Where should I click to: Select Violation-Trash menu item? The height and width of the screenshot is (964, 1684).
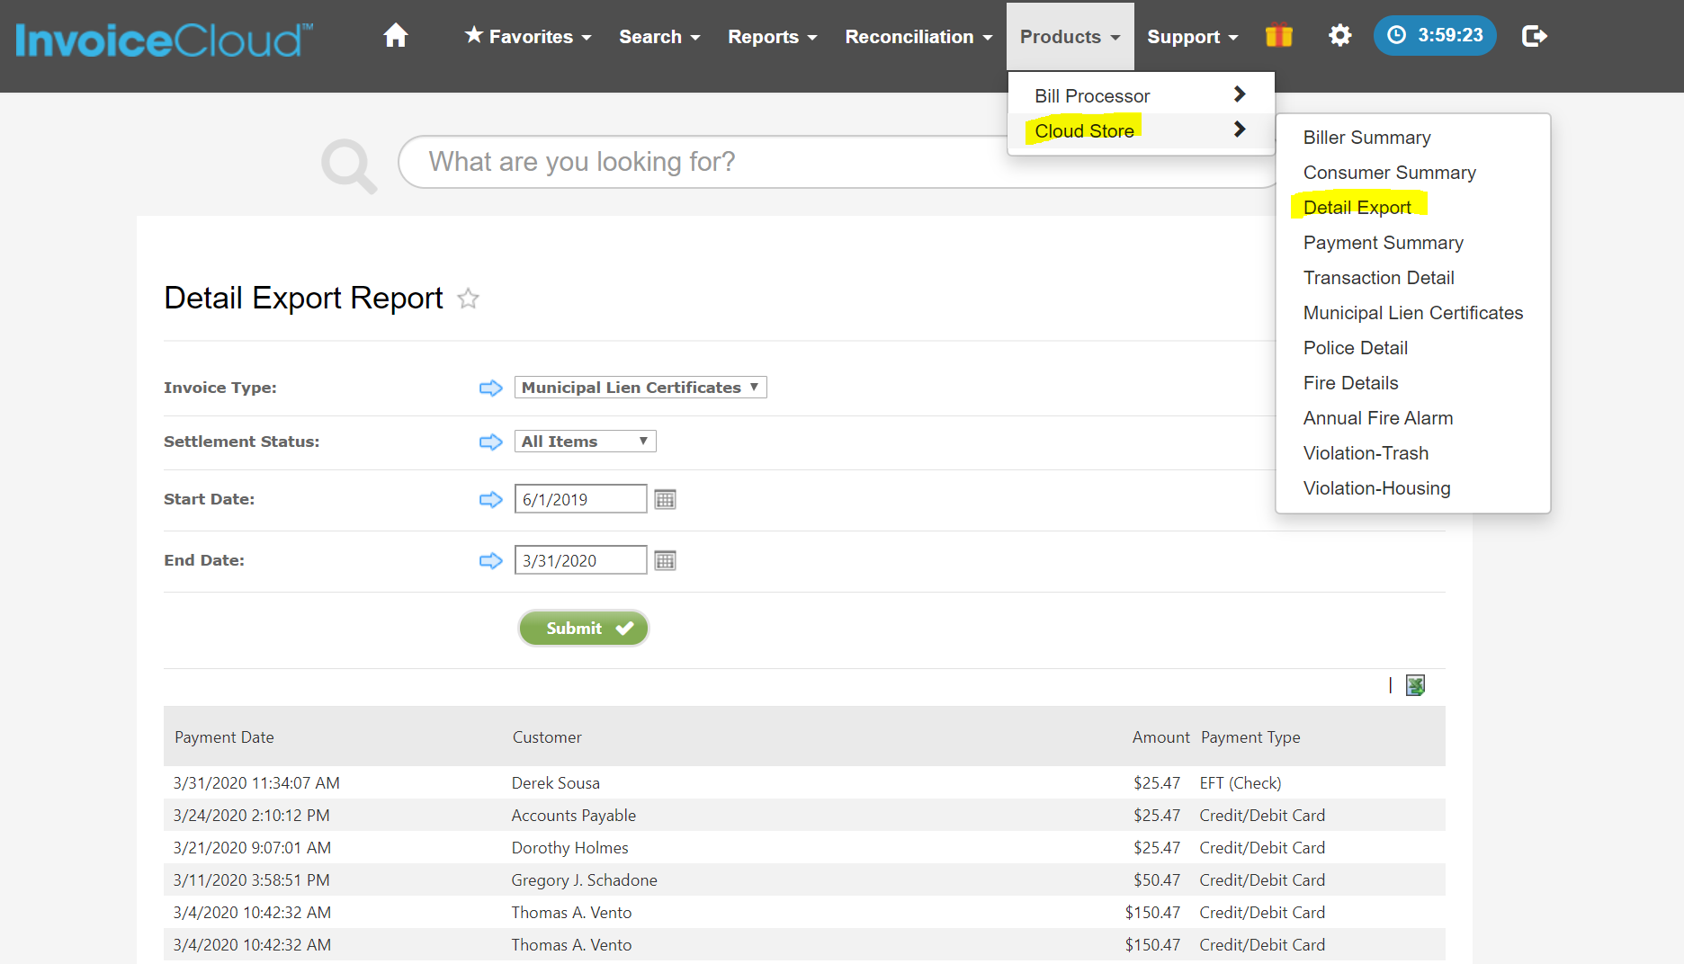1366,453
